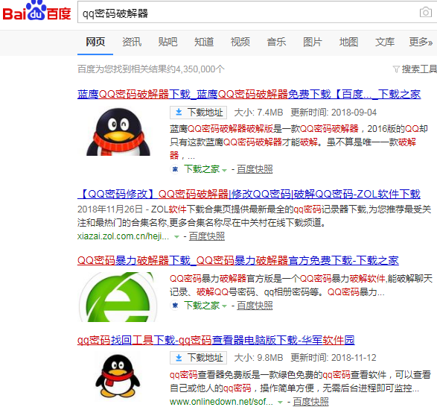Click 更新时间: 2018-11-12 text
Image resolution: width=437 pixels, height=410 pixels.
(x=334, y=358)
